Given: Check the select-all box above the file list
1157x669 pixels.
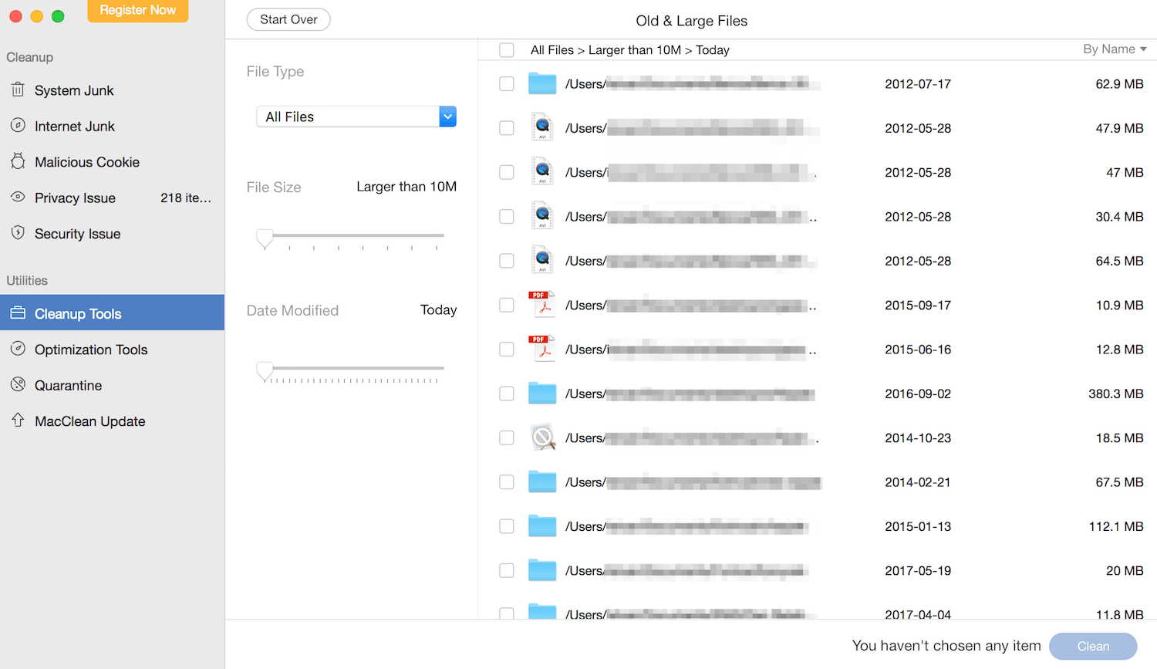Looking at the screenshot, I should [506, 49].
